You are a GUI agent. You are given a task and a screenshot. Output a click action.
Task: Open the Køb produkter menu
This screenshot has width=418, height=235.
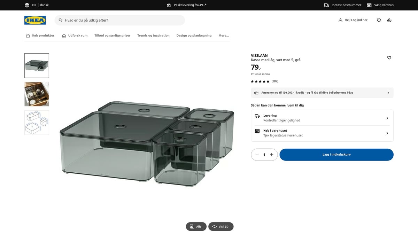click(x=40, y=36)
